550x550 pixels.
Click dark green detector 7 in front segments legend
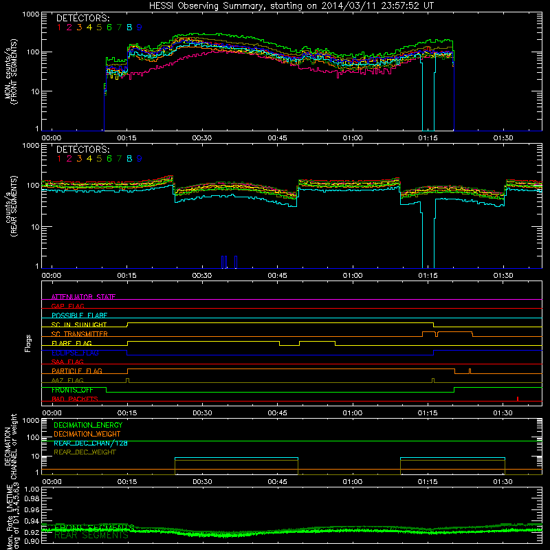(x=119, y=27)
